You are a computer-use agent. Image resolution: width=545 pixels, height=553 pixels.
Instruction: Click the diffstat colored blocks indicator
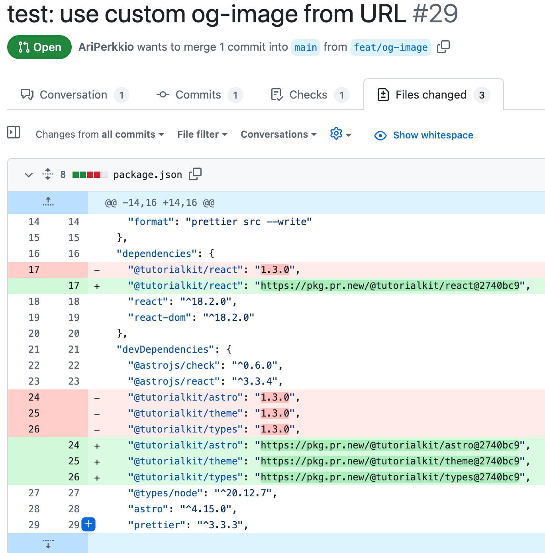[90, 175]
